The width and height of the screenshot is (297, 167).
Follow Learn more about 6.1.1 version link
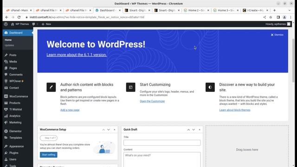pyautogui.click(x=77, y=55)
